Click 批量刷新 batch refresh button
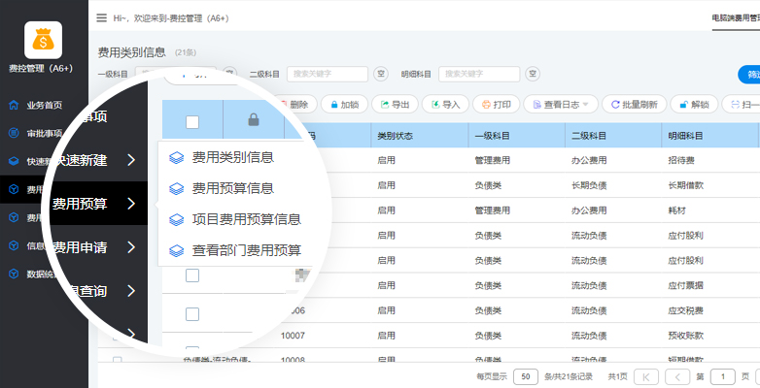Image resolution: width=760 pixels, height=388 pixels. (x=634, y=104)
